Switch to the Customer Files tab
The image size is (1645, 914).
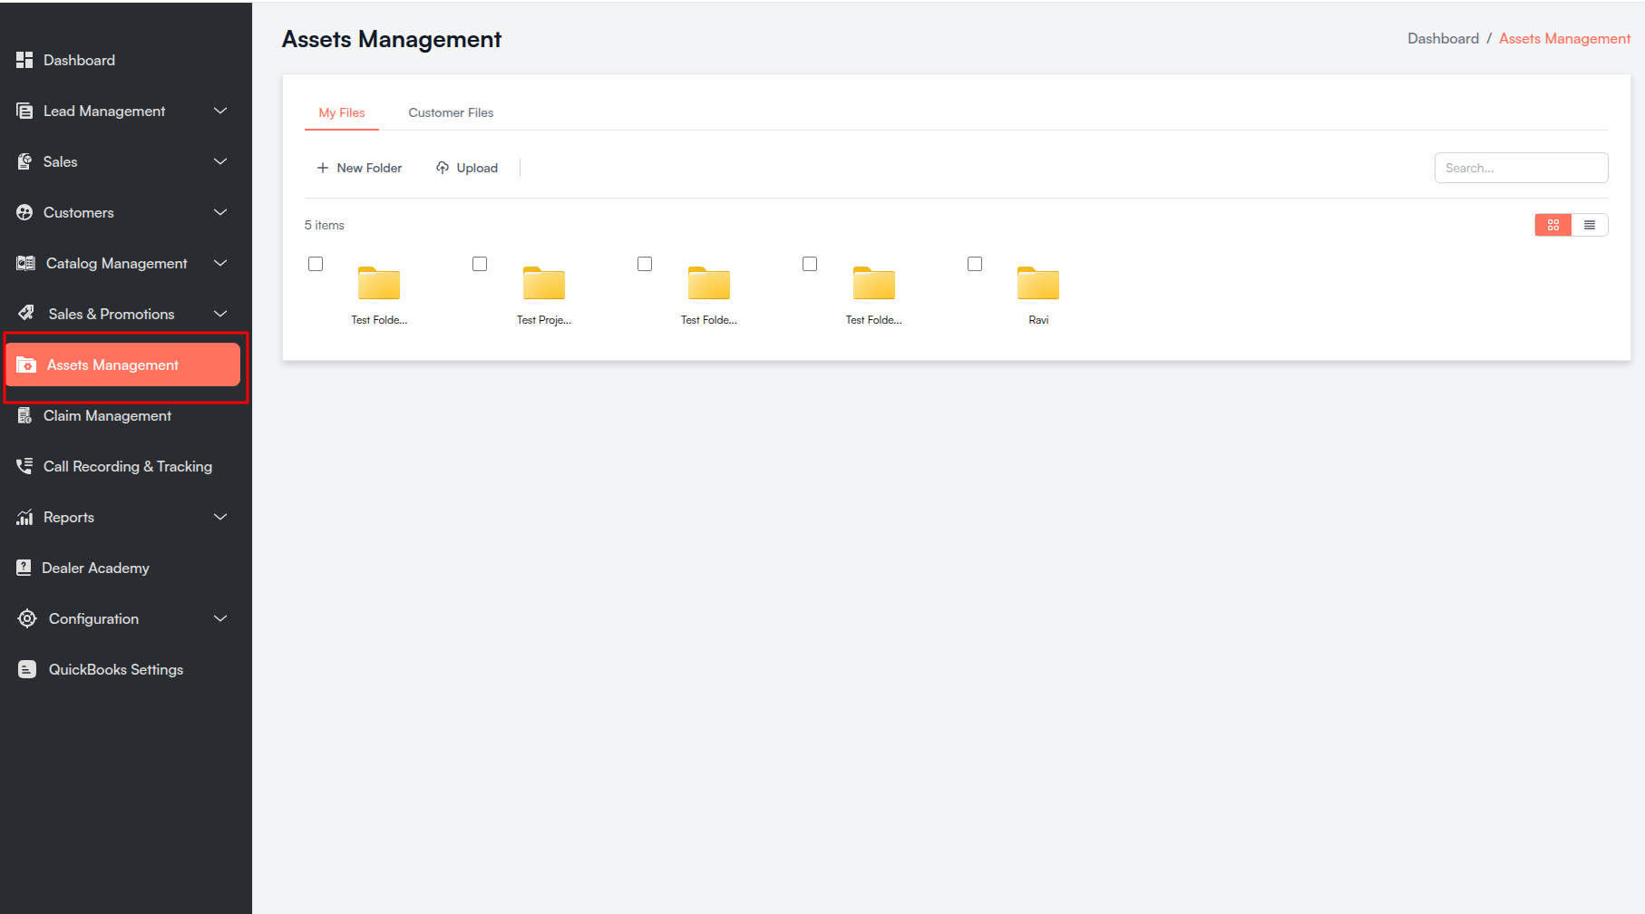451,112
